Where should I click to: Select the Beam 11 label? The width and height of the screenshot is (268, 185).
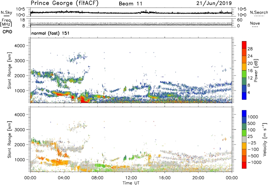coord(131,4)
